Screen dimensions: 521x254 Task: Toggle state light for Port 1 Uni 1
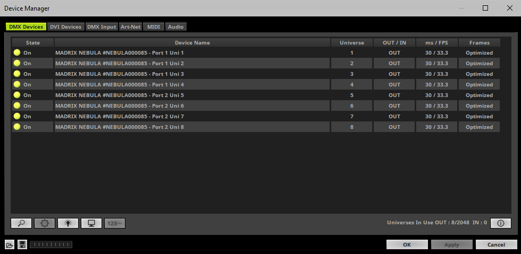coord(17,52)
